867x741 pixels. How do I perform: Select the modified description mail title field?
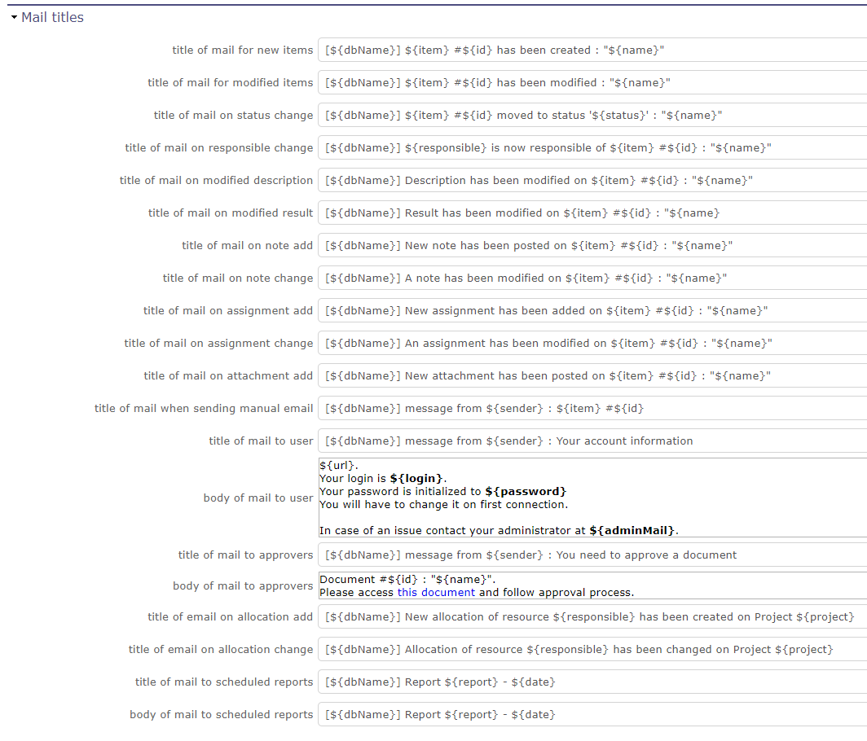click(570, 180)
